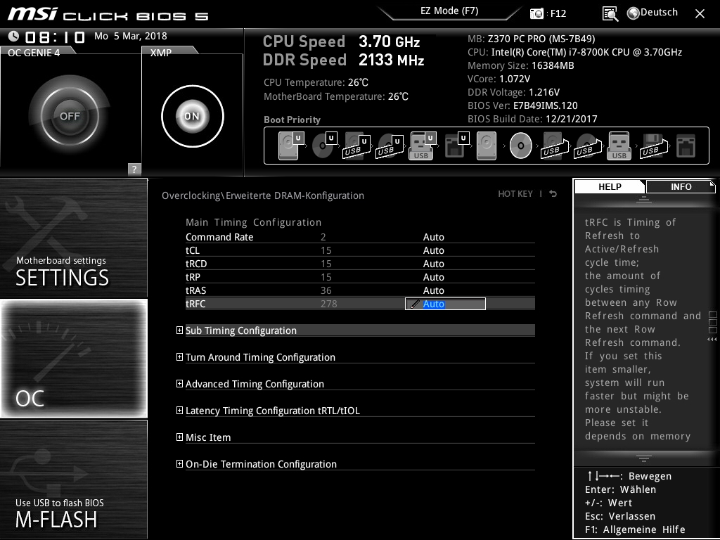Select the tRAS row label
The image size is (720, 540).
pyautogui.click(x=195, y=290)
